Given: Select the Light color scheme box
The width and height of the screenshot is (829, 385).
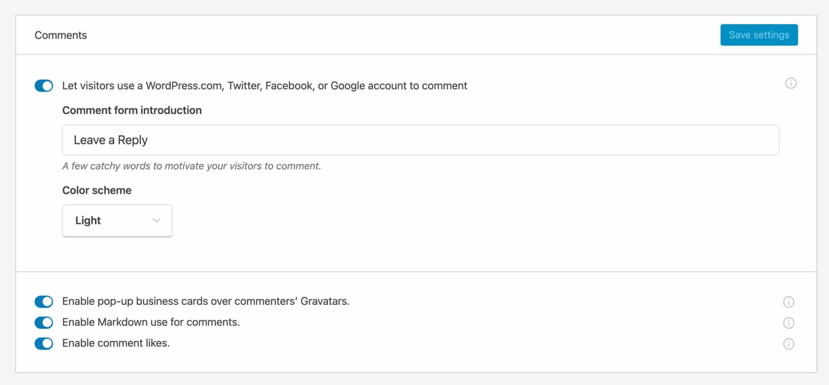Looking at the screenshot, I should click(x=117, y=220).
